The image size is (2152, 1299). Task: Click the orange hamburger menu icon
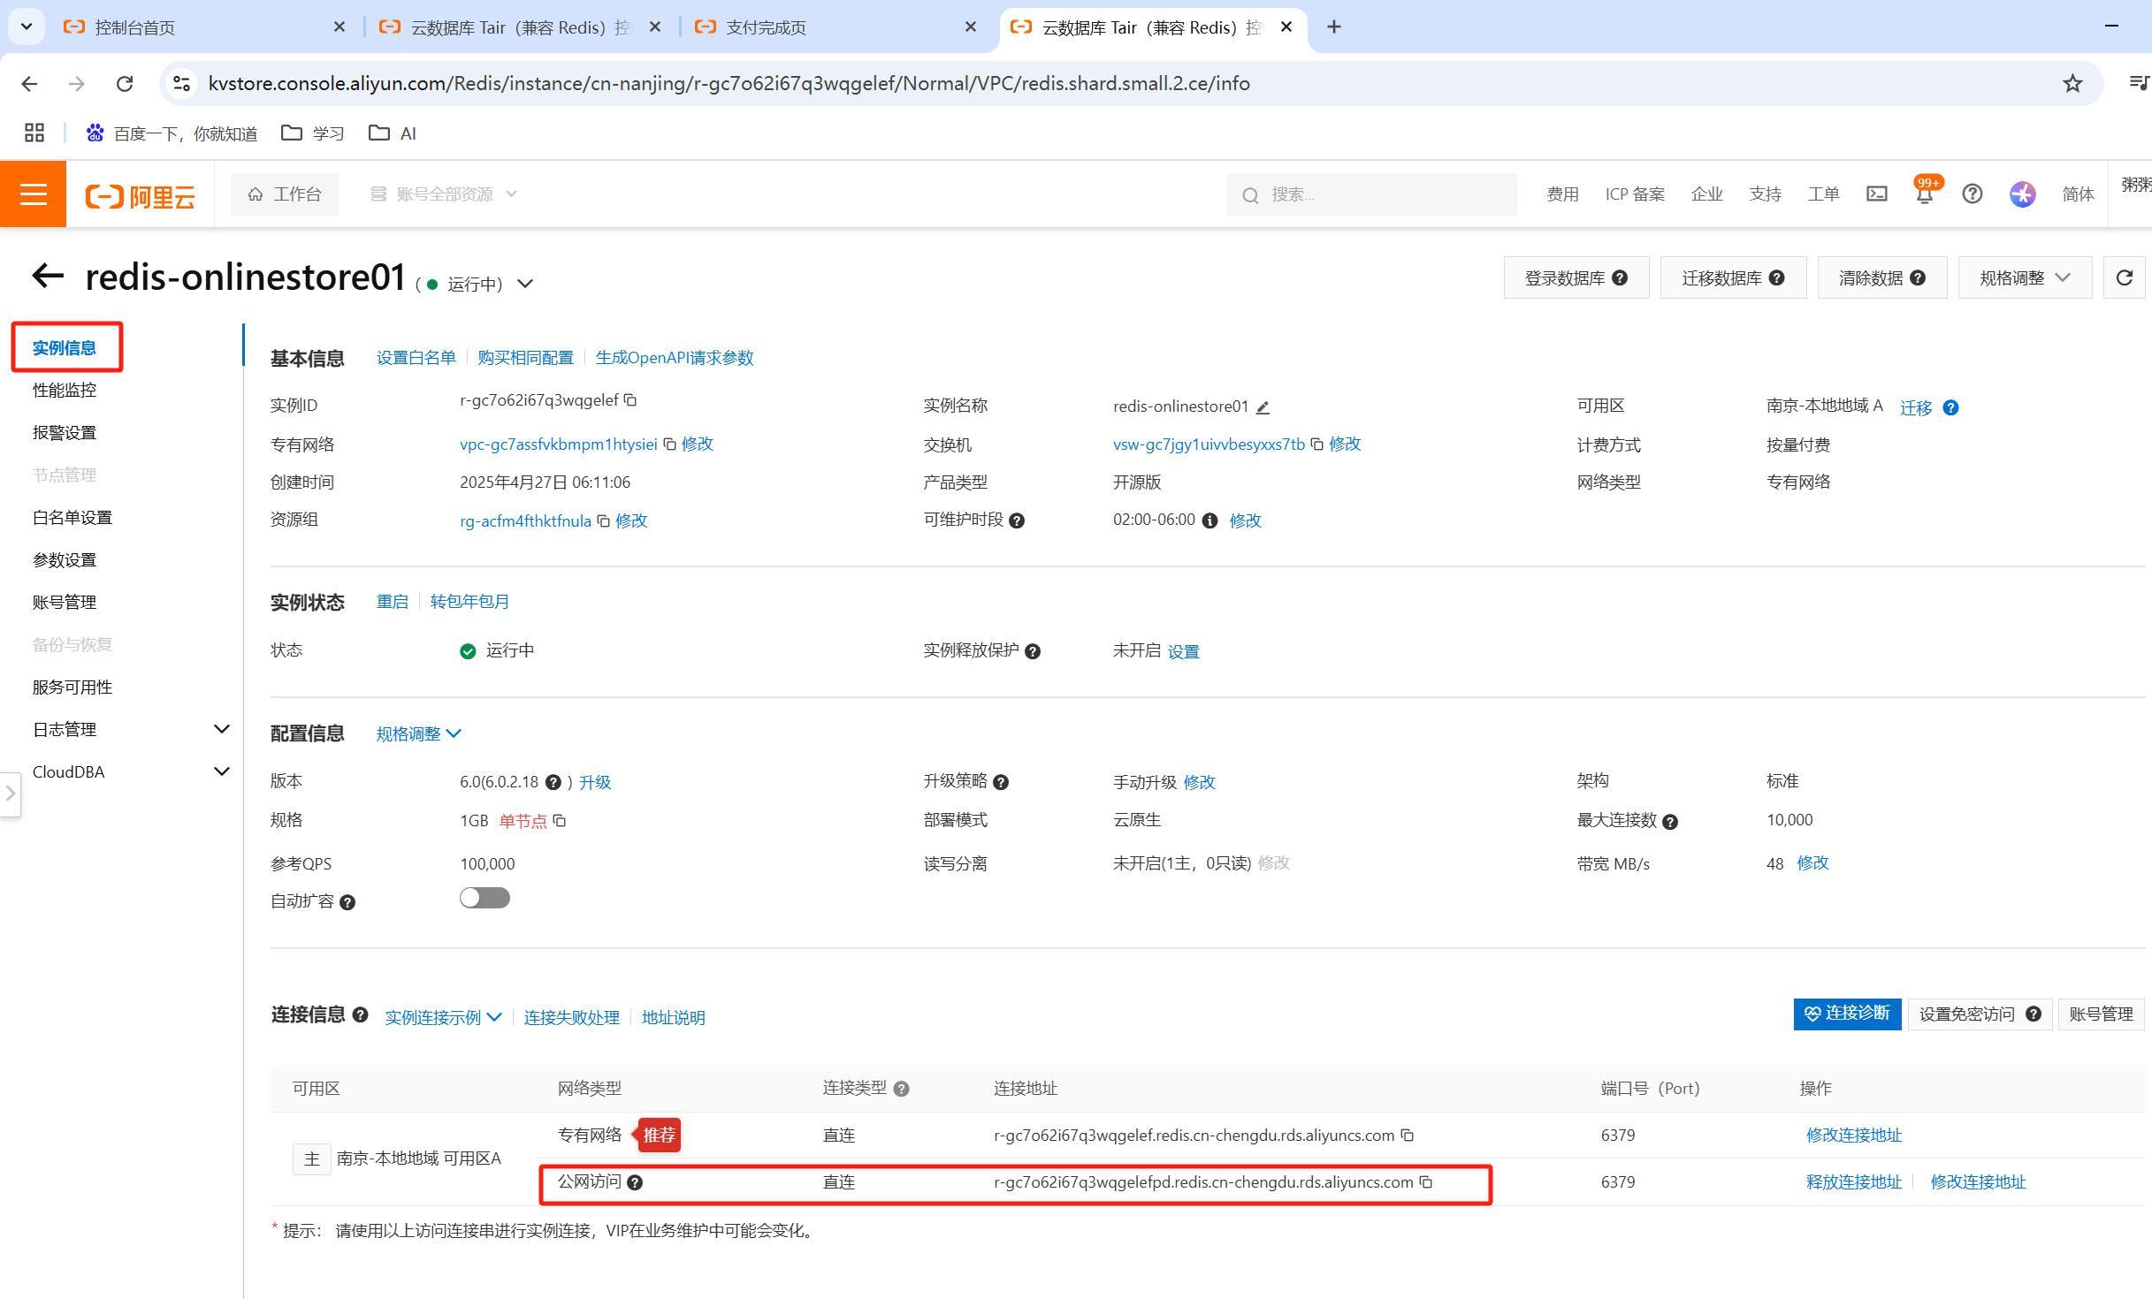(x=33, y=194)
